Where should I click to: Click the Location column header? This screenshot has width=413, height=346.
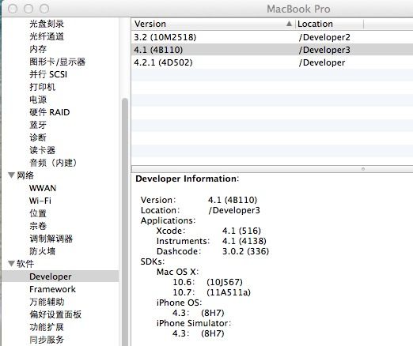329,24
